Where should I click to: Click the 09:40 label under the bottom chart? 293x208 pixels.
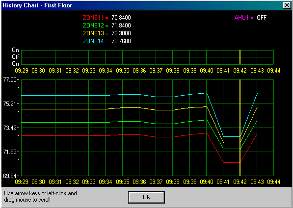[x=207, y=182]
